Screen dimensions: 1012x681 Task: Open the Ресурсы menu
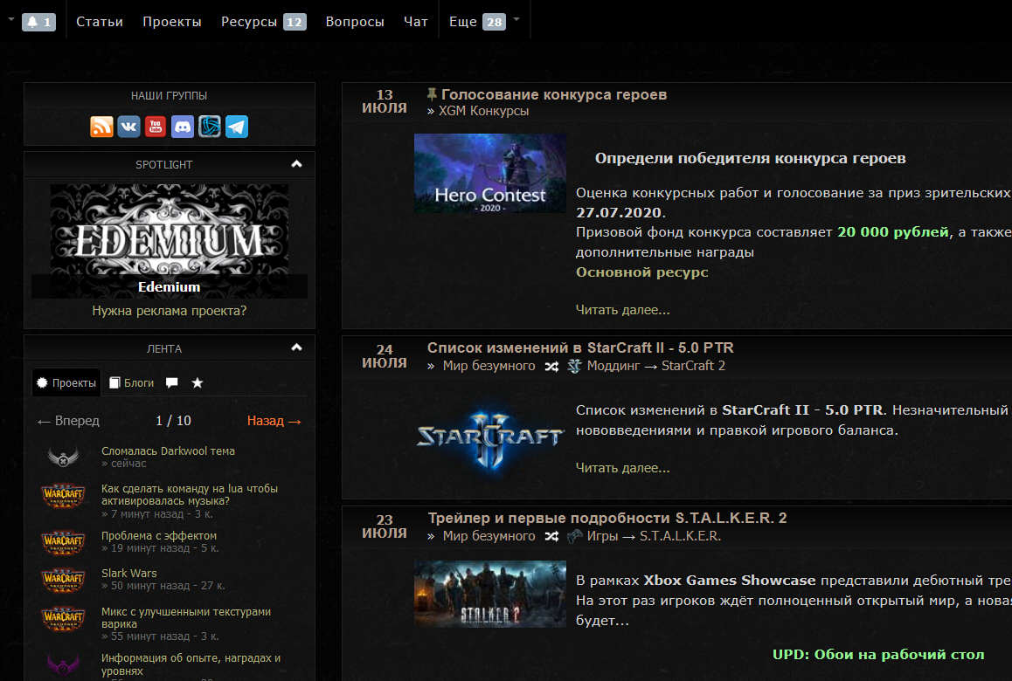click(249, 22)
